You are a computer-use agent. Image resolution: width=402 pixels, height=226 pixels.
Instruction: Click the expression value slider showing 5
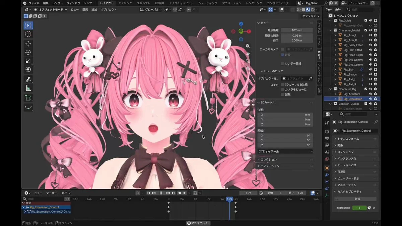click(x=359, y=208)
